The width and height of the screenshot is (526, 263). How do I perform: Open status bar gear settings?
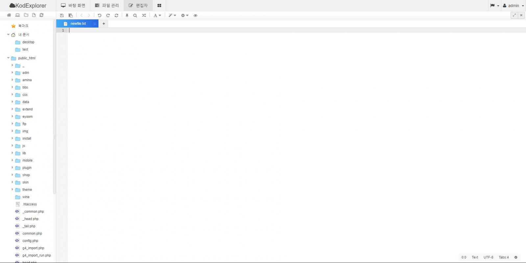click(x=516, y=257)
